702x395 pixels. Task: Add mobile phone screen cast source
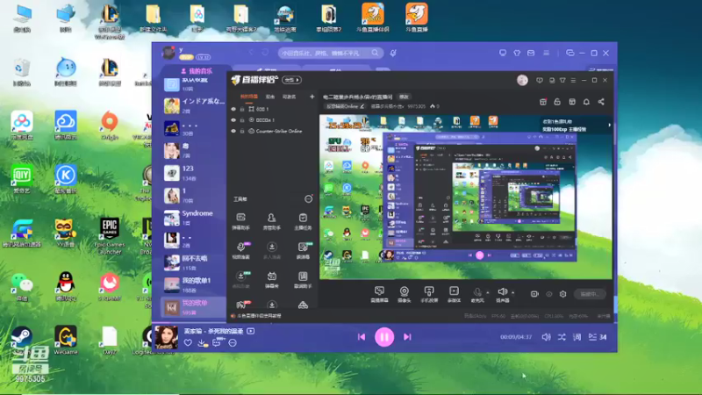pos(429,294)
